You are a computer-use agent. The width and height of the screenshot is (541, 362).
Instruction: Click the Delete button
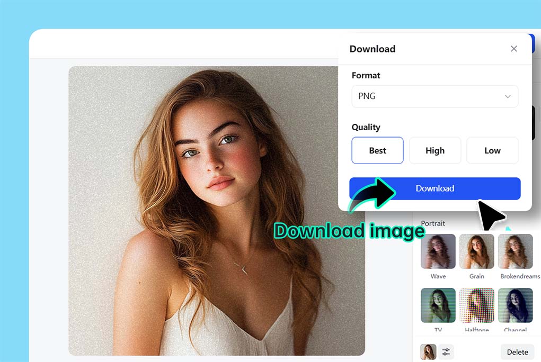pyautogui.click(x=517, y=352)
